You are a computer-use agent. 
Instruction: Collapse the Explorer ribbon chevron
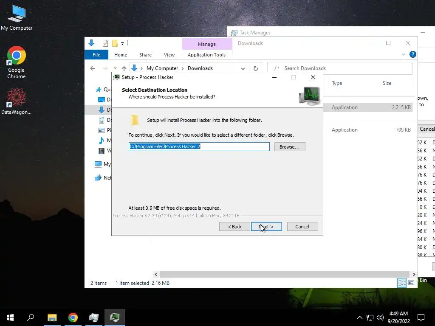pyautogui.click(x=404, y=55)
